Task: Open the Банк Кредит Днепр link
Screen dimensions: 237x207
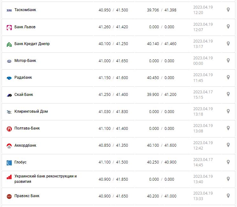Action: [32, 44]
